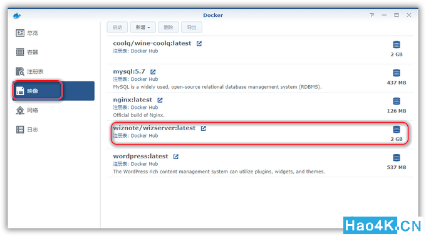Open external link for coolq/wine-coolq:latest

[199, 44]
